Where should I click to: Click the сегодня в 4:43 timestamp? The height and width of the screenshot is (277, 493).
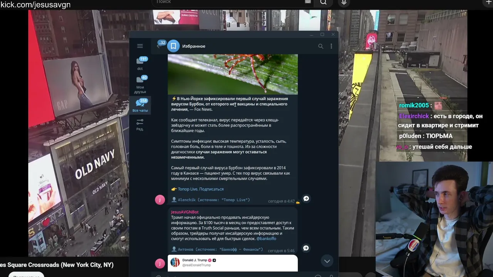[281, 201]
